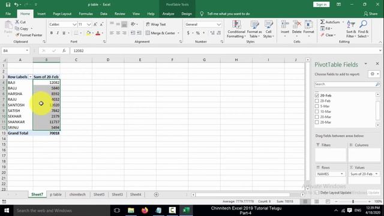Apply the red font color
The image size is (384, 216).
98,33
